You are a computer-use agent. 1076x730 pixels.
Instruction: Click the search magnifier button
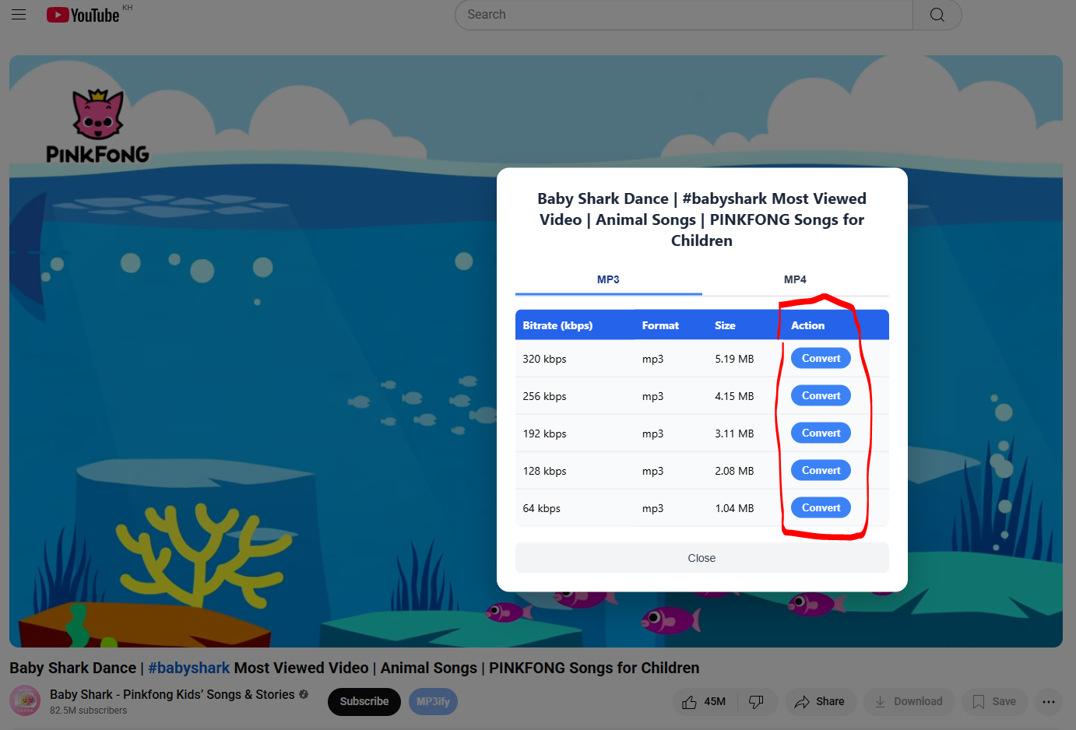pyautogui.click(x=937, y=15)
